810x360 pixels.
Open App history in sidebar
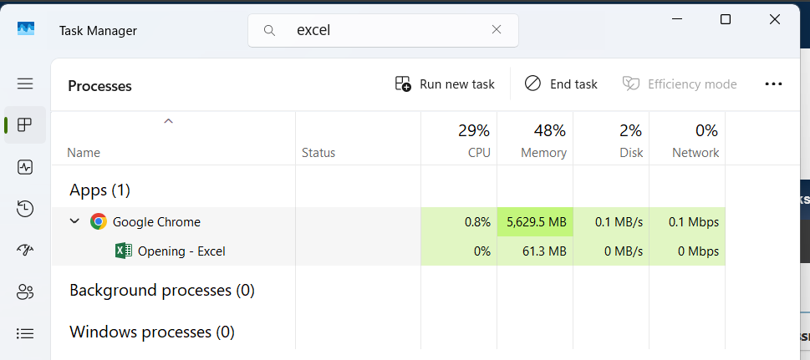click(x=25, y=209)
